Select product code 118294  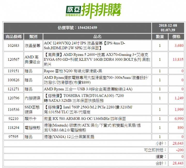click(13, 128)
